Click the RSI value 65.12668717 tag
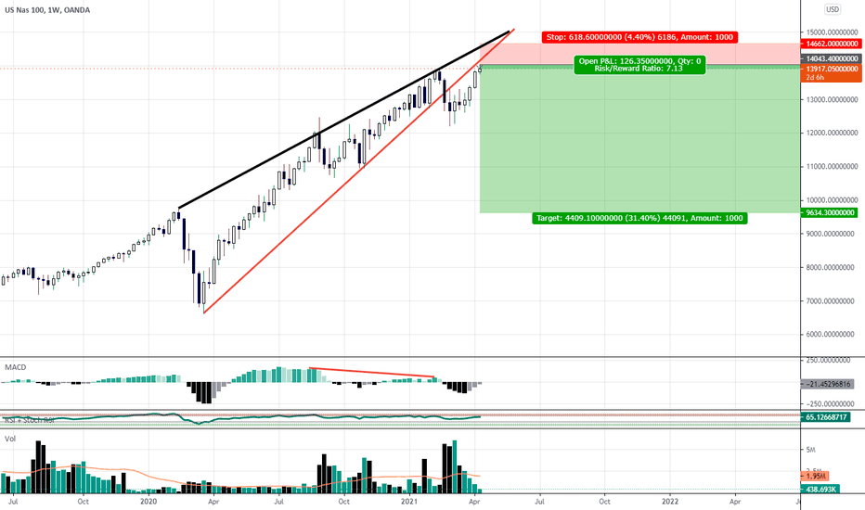865x510 pixels. (x=826, y=417)
